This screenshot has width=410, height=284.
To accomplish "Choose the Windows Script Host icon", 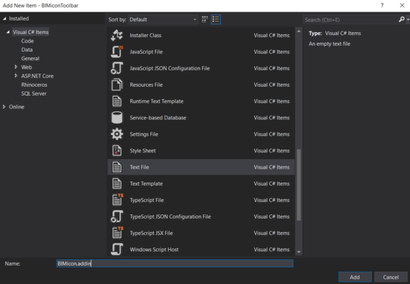I will (117, 249).
